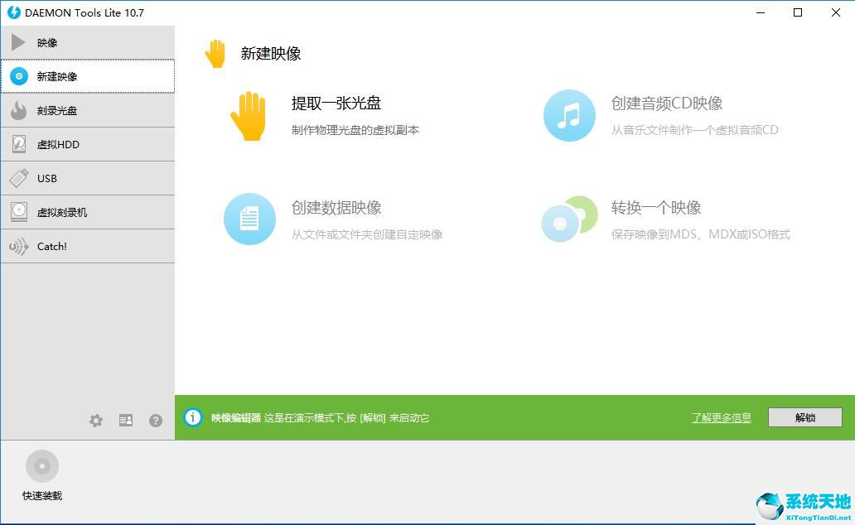This screenshot has width=855, height=525.
Task: Click the 提取一张光盘 title
Action: (x=336, y=103)
